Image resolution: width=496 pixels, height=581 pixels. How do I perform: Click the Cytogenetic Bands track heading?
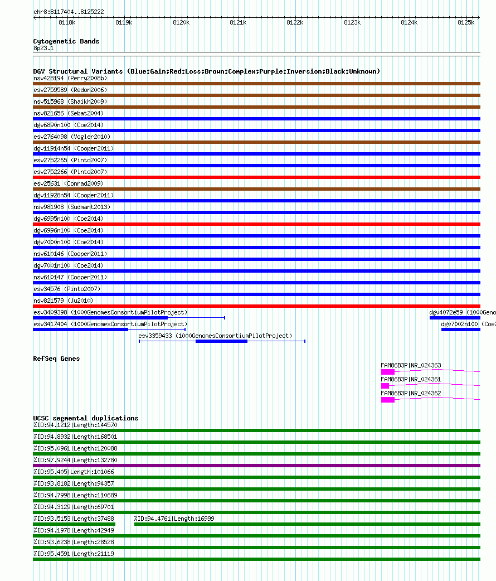point(66,41)
